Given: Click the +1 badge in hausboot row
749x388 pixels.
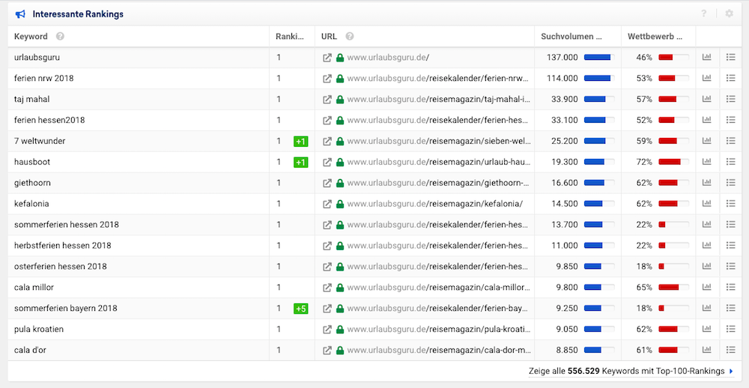Looking at the screenshot, I should pos(301,163).
